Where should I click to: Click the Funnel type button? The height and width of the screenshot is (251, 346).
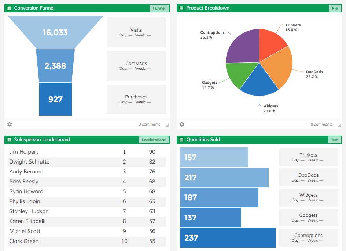click(159, 8)
